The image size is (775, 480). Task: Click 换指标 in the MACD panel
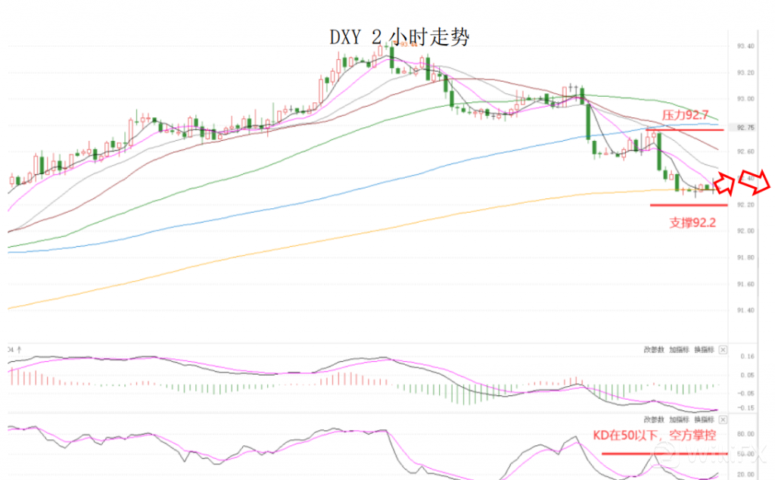pyautogui.click(x=703, y=350)
